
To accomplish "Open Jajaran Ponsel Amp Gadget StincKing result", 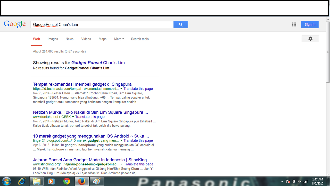I will (x=90, y=160).
